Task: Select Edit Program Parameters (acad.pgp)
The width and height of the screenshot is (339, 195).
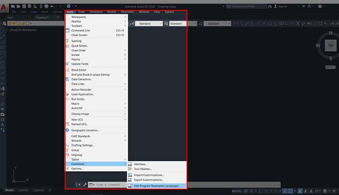Action: point(157,186)
